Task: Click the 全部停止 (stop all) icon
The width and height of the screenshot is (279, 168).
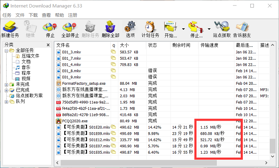Action: tap(70, 27)
